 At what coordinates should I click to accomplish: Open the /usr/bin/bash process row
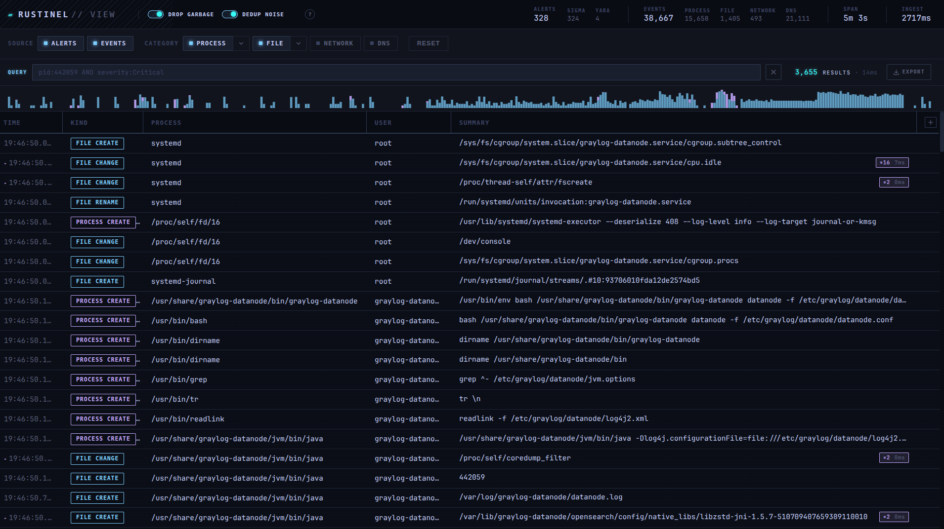tap(470, 321)
